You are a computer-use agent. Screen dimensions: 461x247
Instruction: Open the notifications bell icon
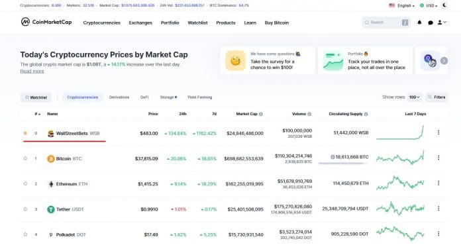419,23
